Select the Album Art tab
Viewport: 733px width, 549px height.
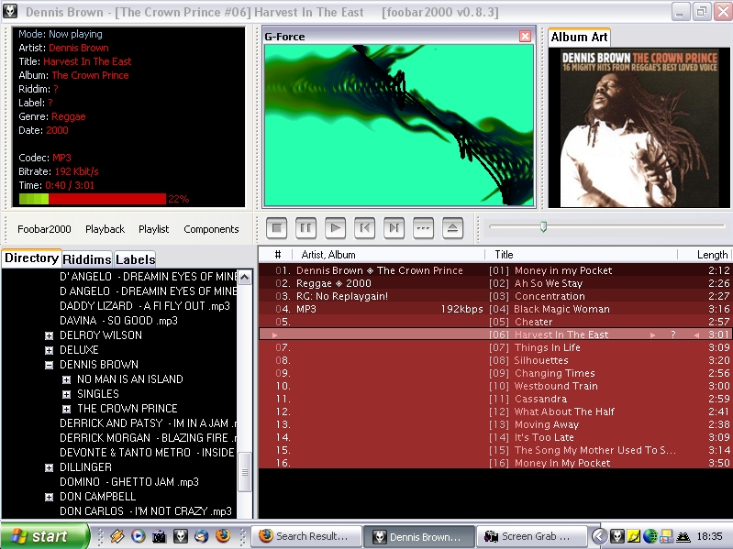click(x=579, y=38)
